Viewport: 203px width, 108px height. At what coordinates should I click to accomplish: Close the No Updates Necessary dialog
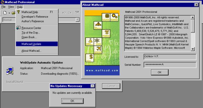[x=93, y=86]
